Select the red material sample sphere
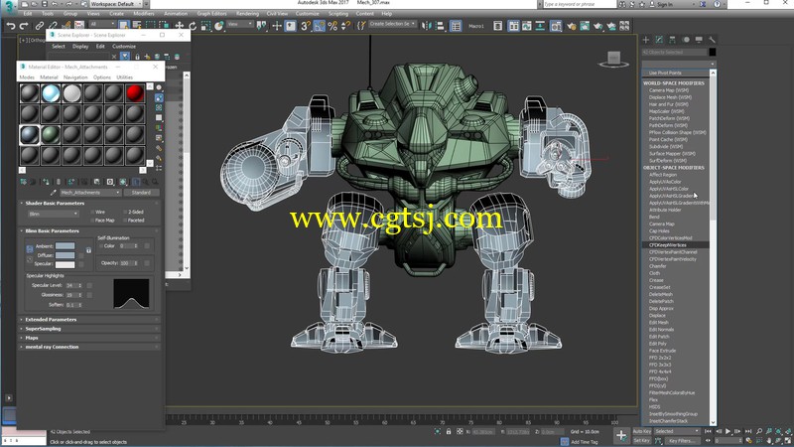This screenshot has width=794, height=447. pyautogui.click(x=135, y=93)
